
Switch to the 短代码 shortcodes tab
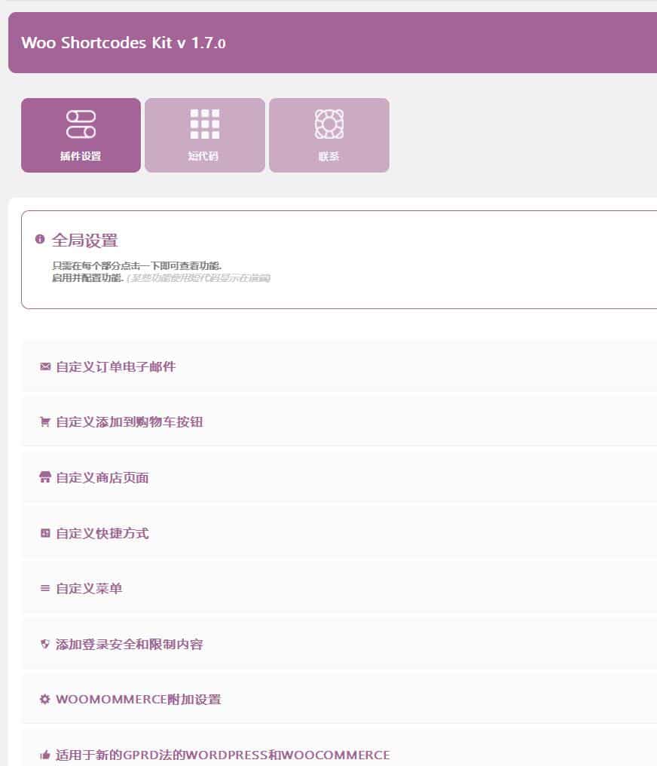pyautogui.click(x=204, y=135)
